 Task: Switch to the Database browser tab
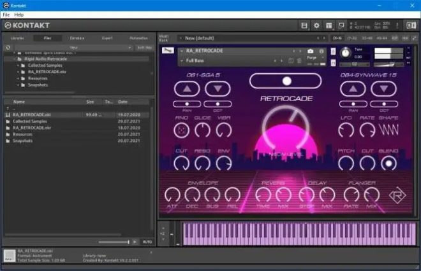77,38
